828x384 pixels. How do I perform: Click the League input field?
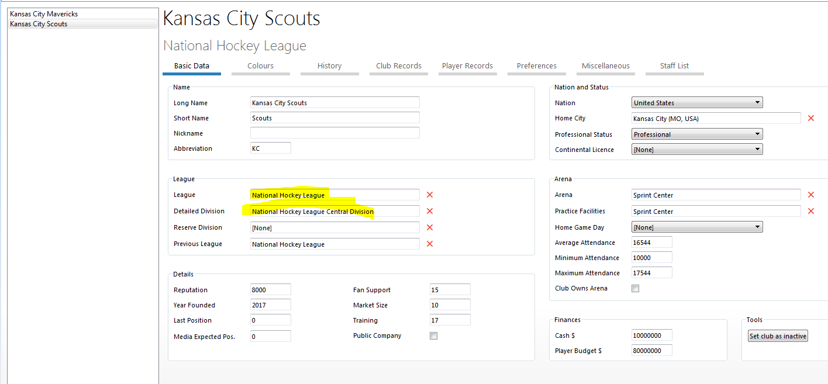coord(334,195)
